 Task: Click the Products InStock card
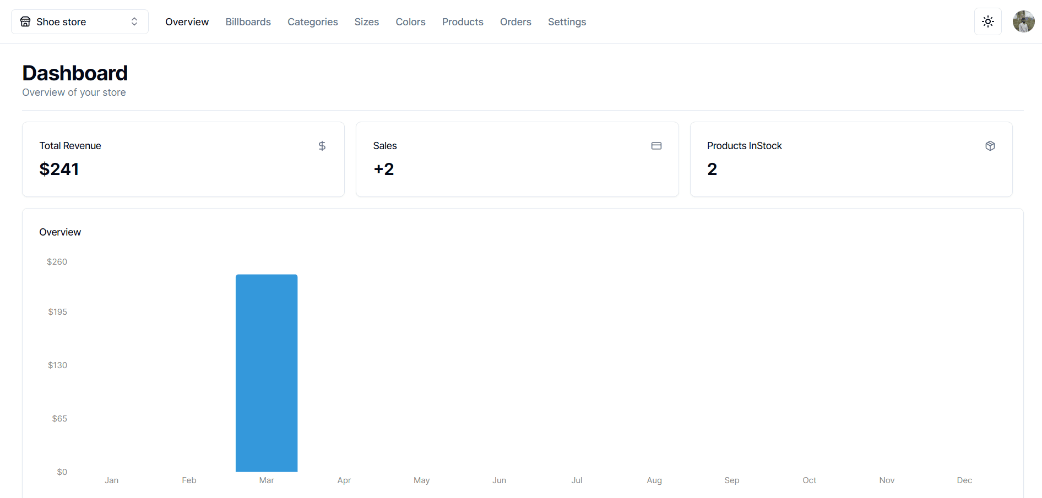click(851, 160)
